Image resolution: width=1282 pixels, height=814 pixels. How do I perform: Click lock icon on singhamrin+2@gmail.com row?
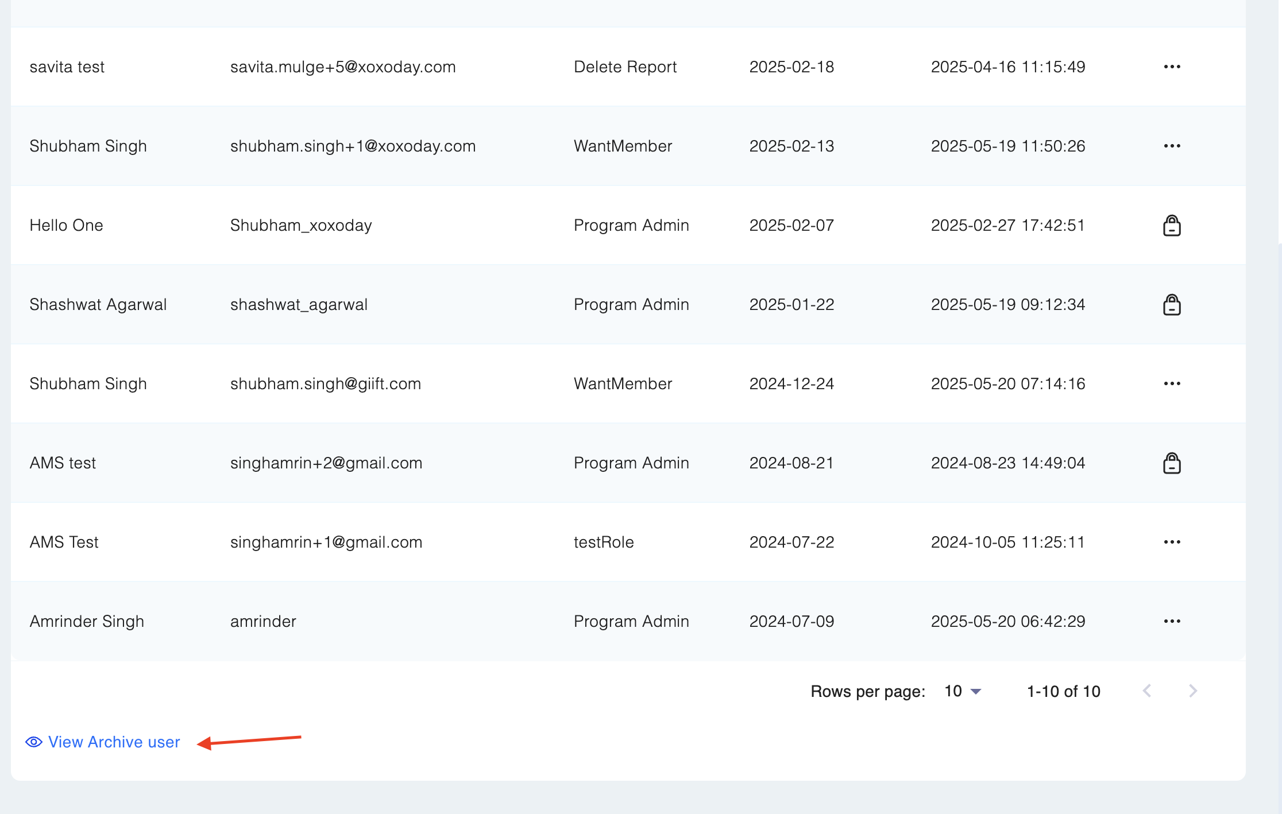(1172, 463)
